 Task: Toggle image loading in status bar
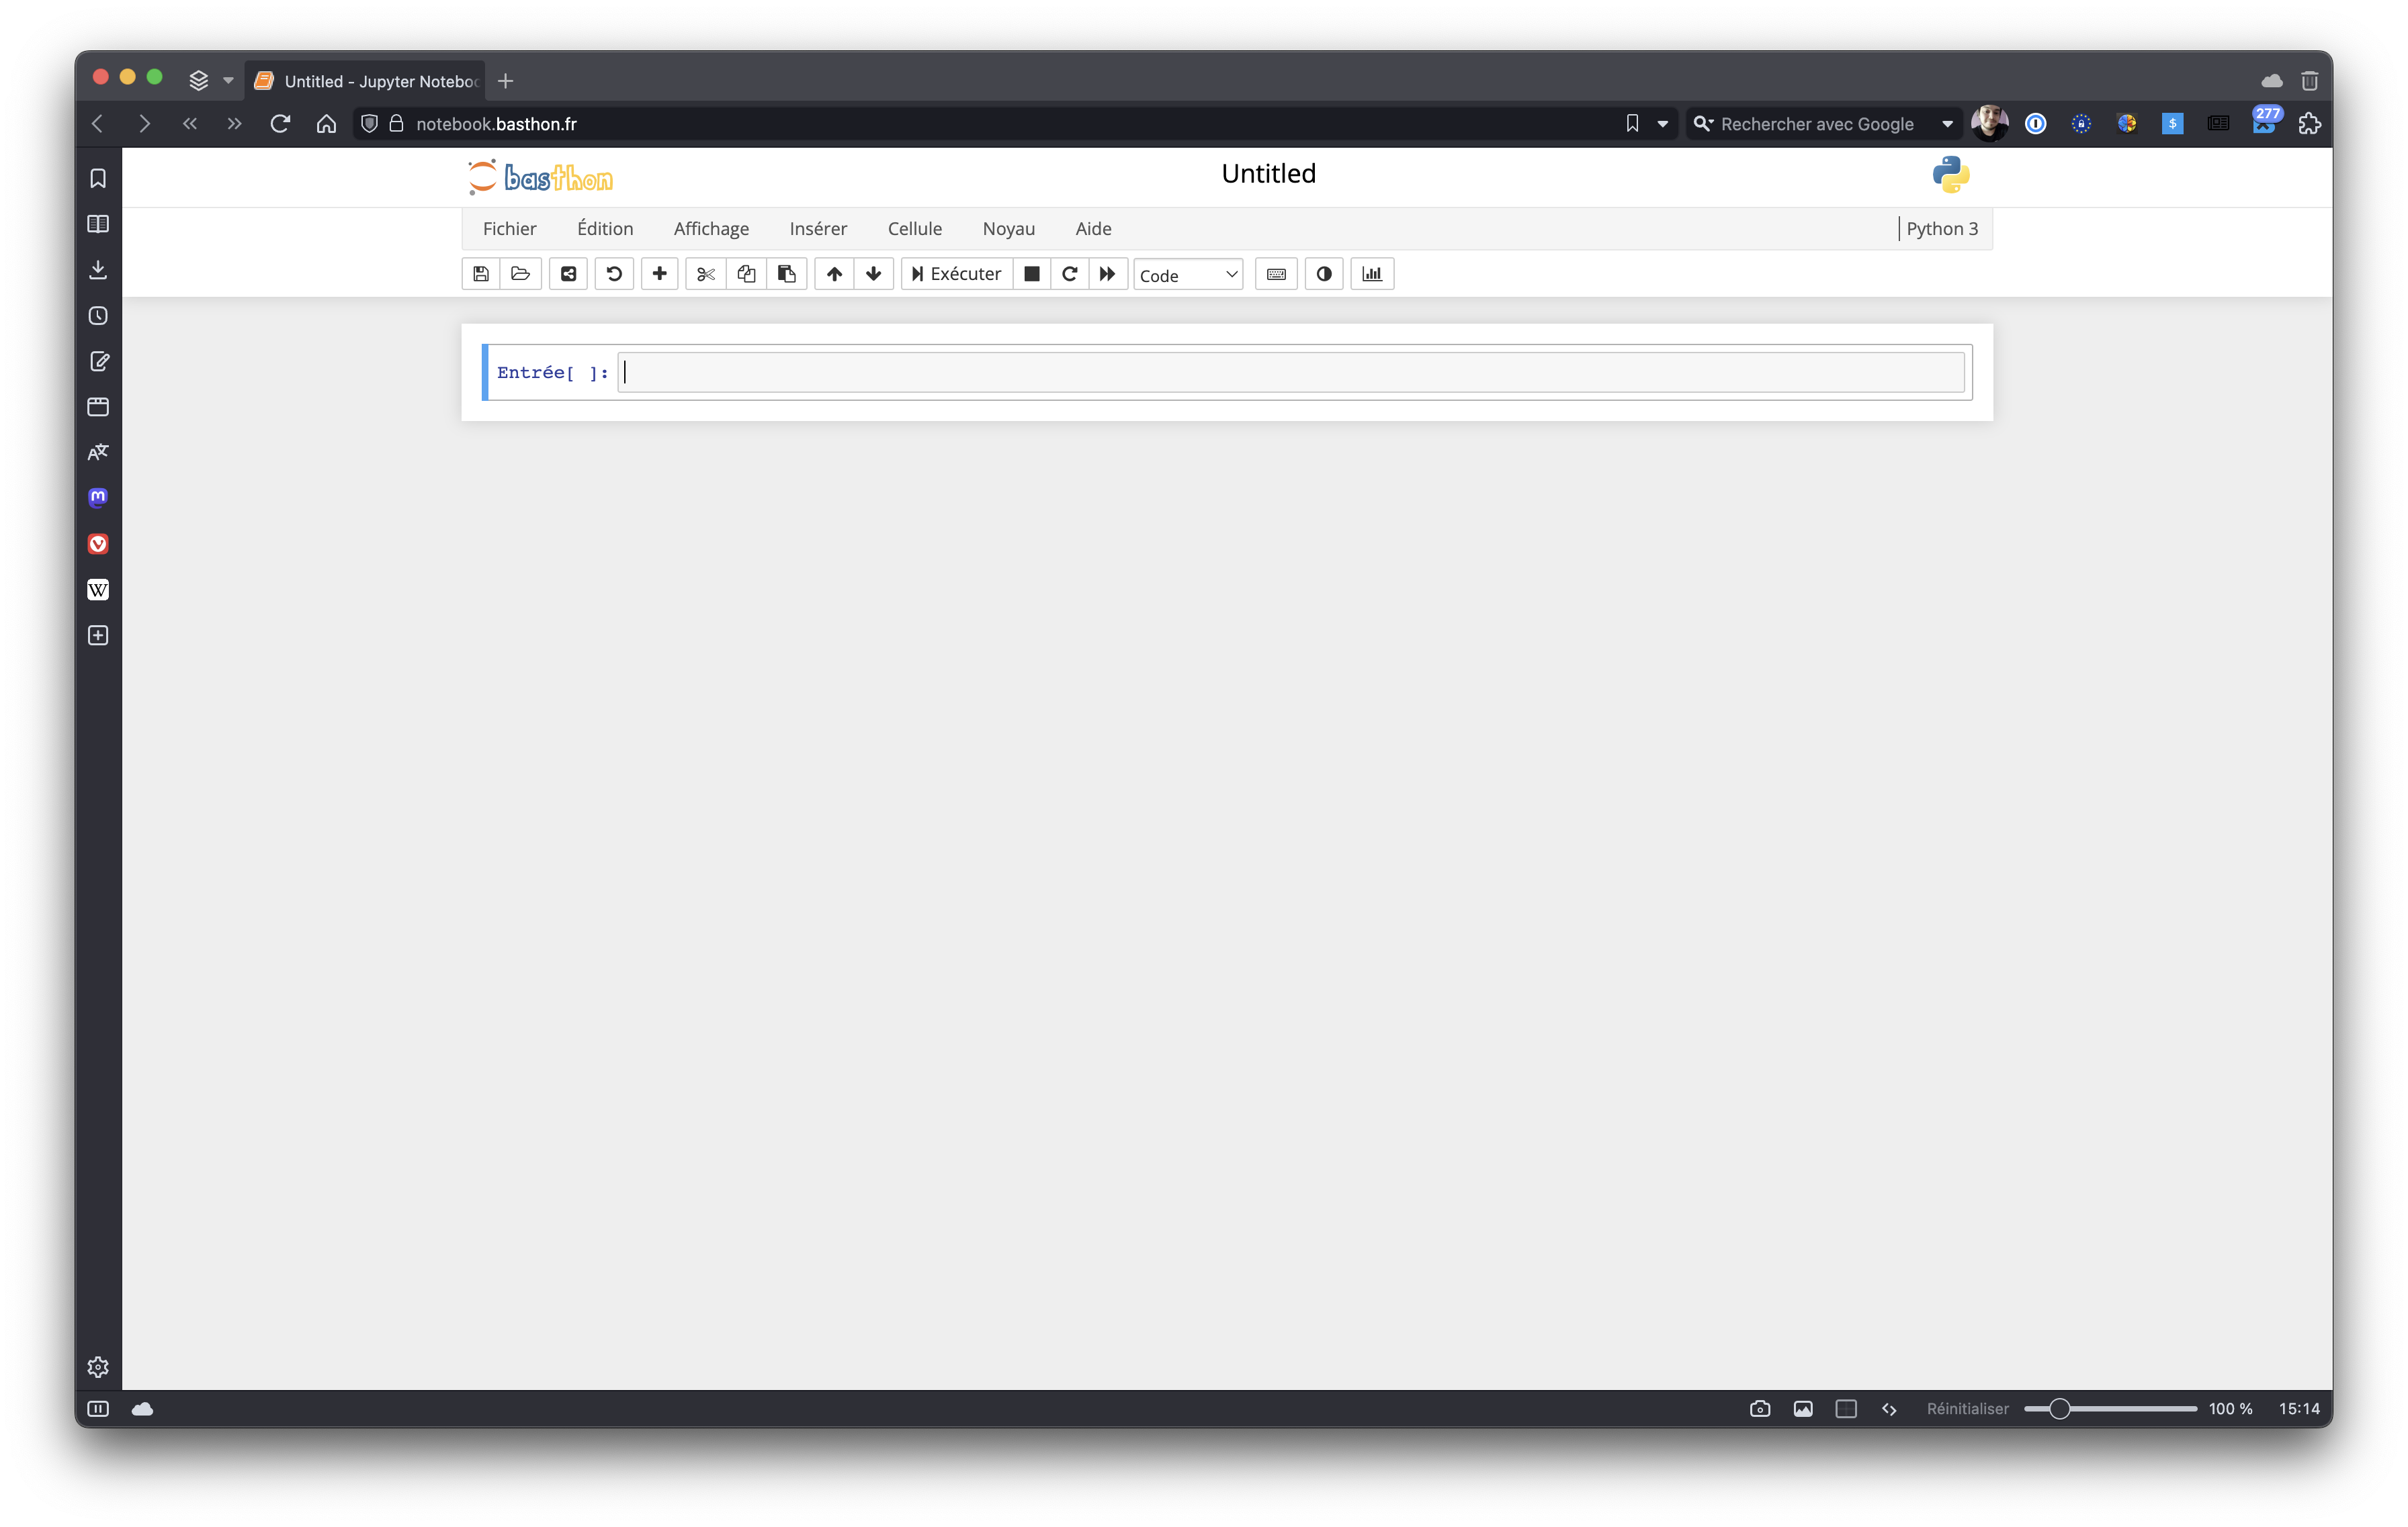(x=1803, y=1409)
